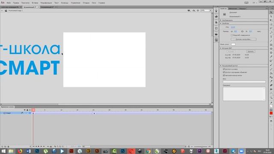Select the Text tool

click(271, 37)
